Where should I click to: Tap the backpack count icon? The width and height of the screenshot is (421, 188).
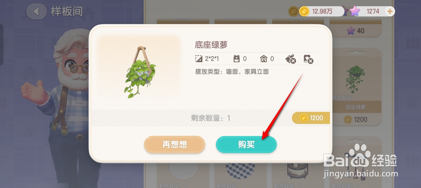(x=236, y=59)
